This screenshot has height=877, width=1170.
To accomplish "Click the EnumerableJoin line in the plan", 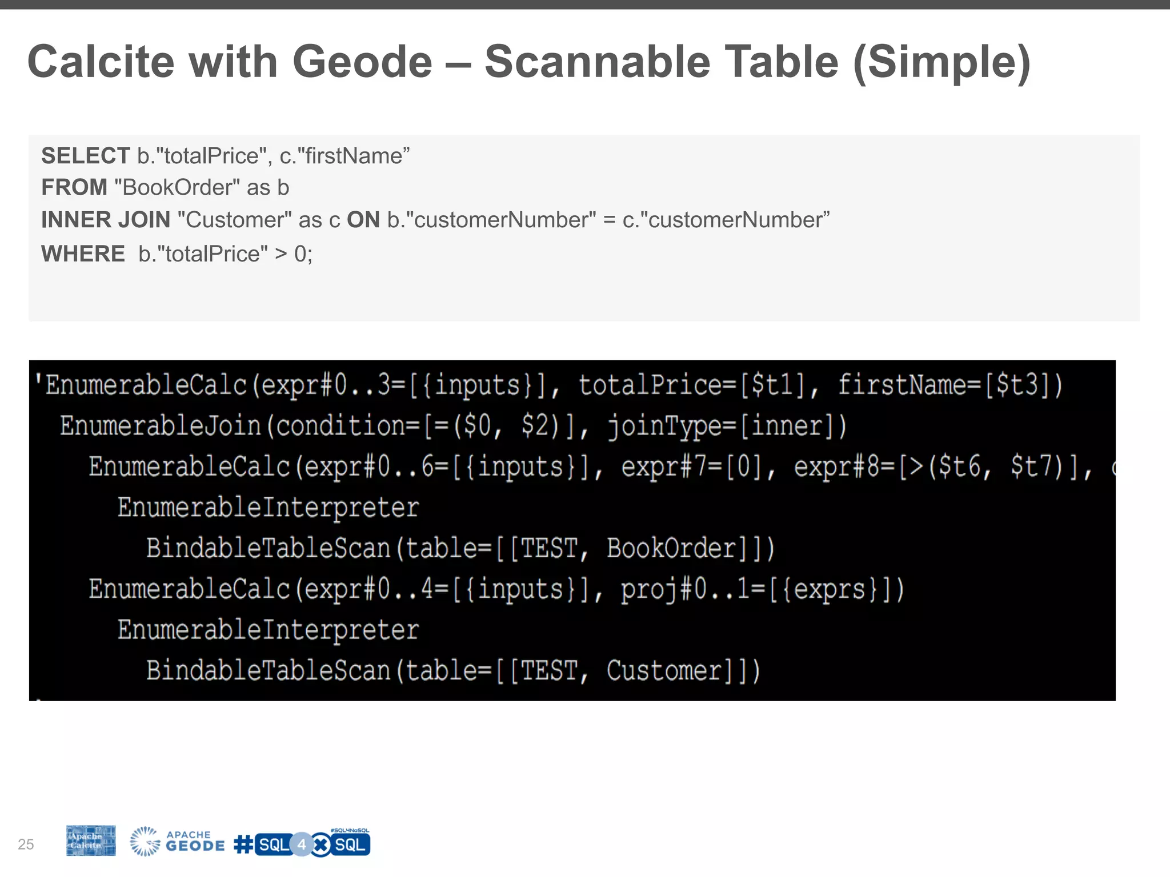I will (453, 426).
